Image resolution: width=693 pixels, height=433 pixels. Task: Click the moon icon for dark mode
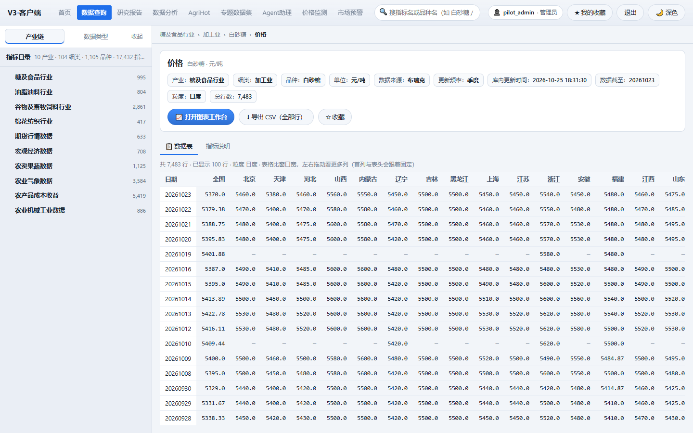pyautogui.click(x=659, y=13)
